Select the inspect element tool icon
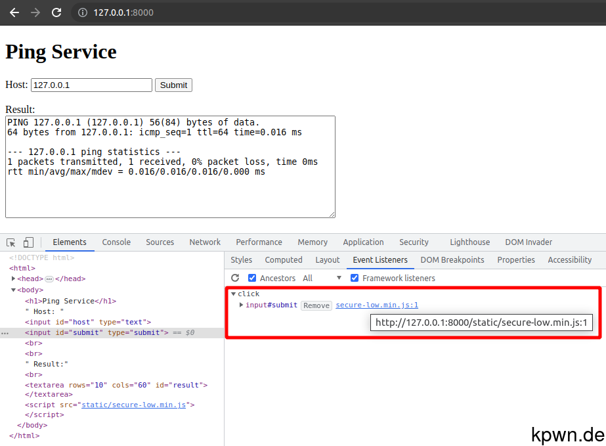Image resolution: width=606 pixels, height=446 pixels. pos(11,242)
